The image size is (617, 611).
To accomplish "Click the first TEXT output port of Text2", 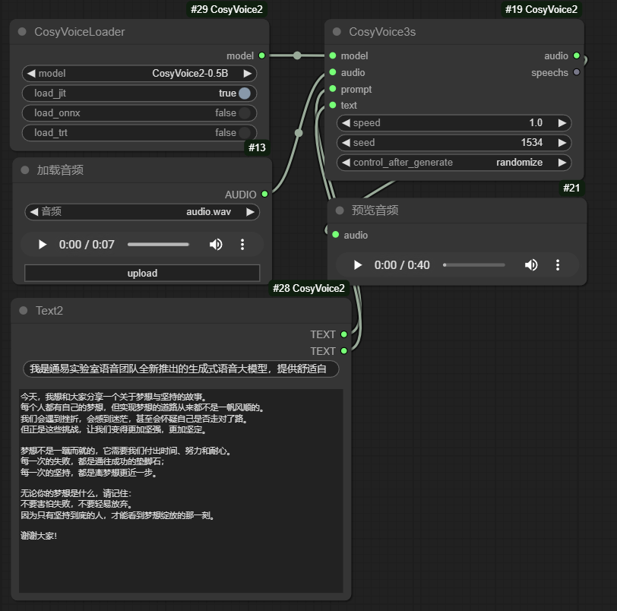I will point(344,334).
